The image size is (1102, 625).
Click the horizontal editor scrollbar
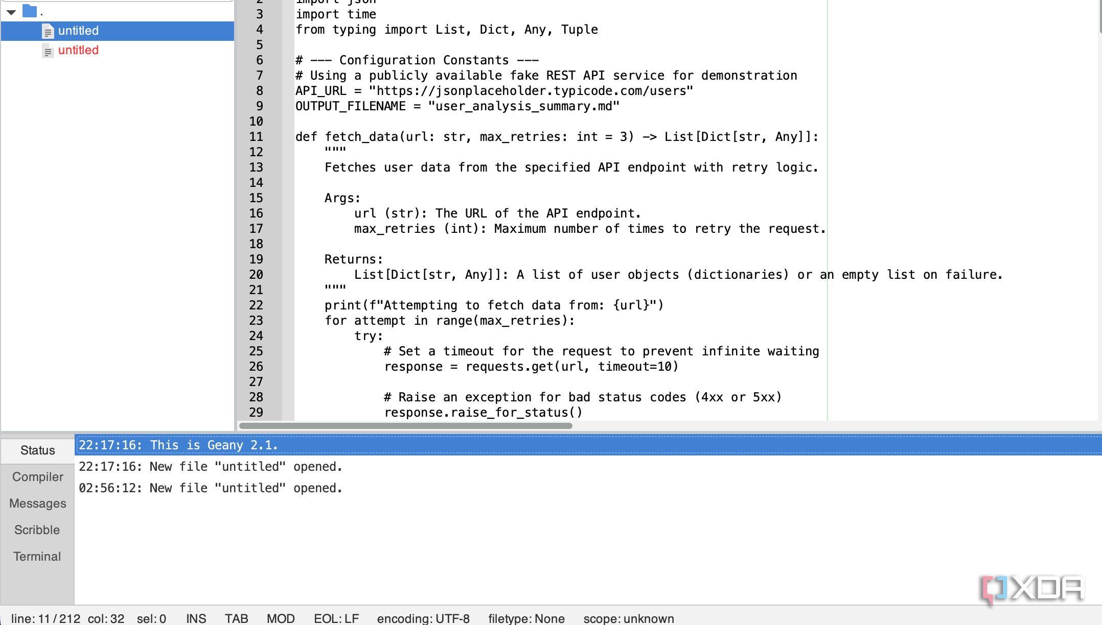(x=405, y=426)
